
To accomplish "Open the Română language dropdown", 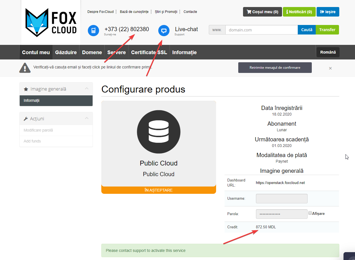I will [x=328, y=52].
